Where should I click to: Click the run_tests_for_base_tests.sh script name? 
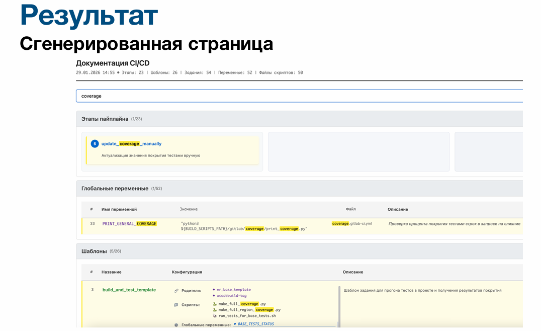click(x=247, y=316)
